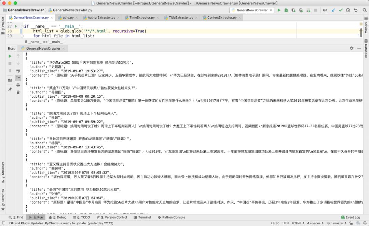The width and height of the screenshot is (369, 226).
Task: Switch to the TimeExtractor.py tab
Action: (x=142, y=18)
